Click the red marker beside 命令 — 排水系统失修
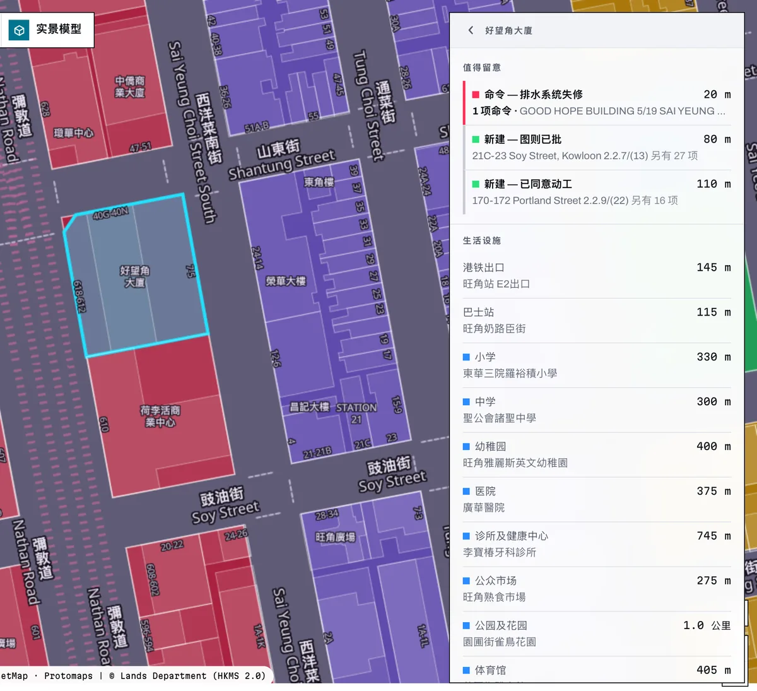This screenshot has height=691, width=757. (476, 95)
